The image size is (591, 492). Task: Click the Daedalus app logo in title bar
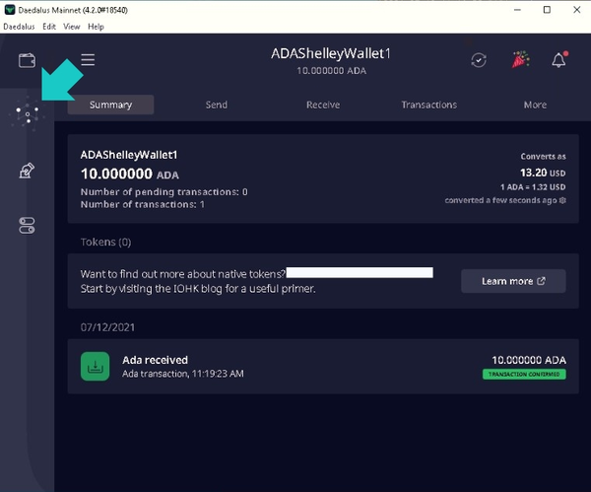pos(10,10)
